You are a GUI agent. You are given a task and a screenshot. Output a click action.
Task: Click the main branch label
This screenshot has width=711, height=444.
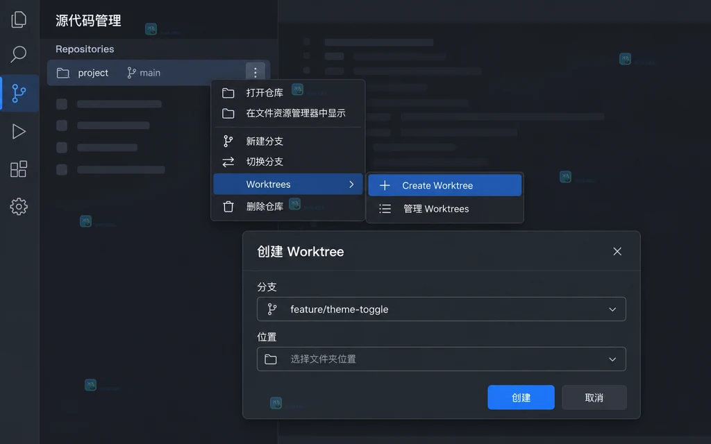[150, 73]
